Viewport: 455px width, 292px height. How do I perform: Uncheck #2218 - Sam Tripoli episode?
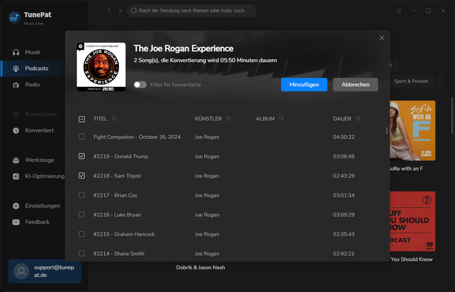pyautogui.click(x=82, y=176)
